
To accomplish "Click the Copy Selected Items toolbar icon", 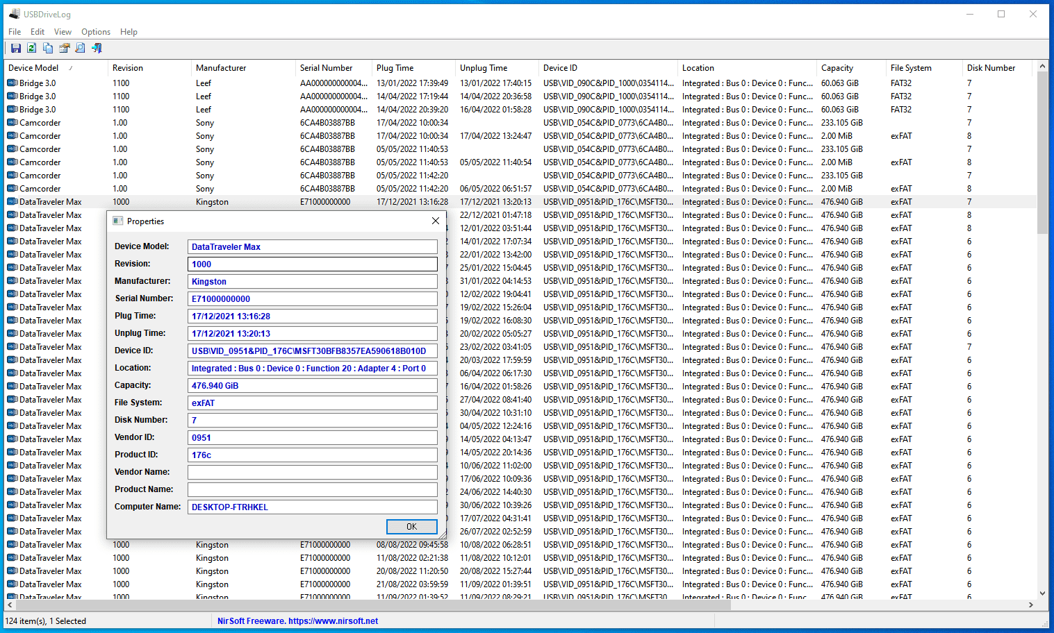I will tap(48, 48).
